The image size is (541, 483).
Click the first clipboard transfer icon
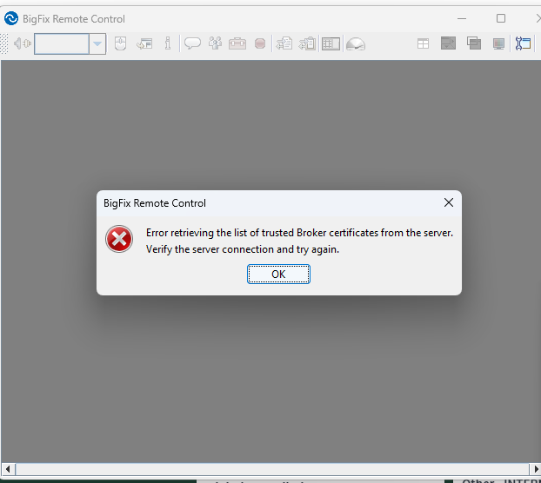pos(284,43)
